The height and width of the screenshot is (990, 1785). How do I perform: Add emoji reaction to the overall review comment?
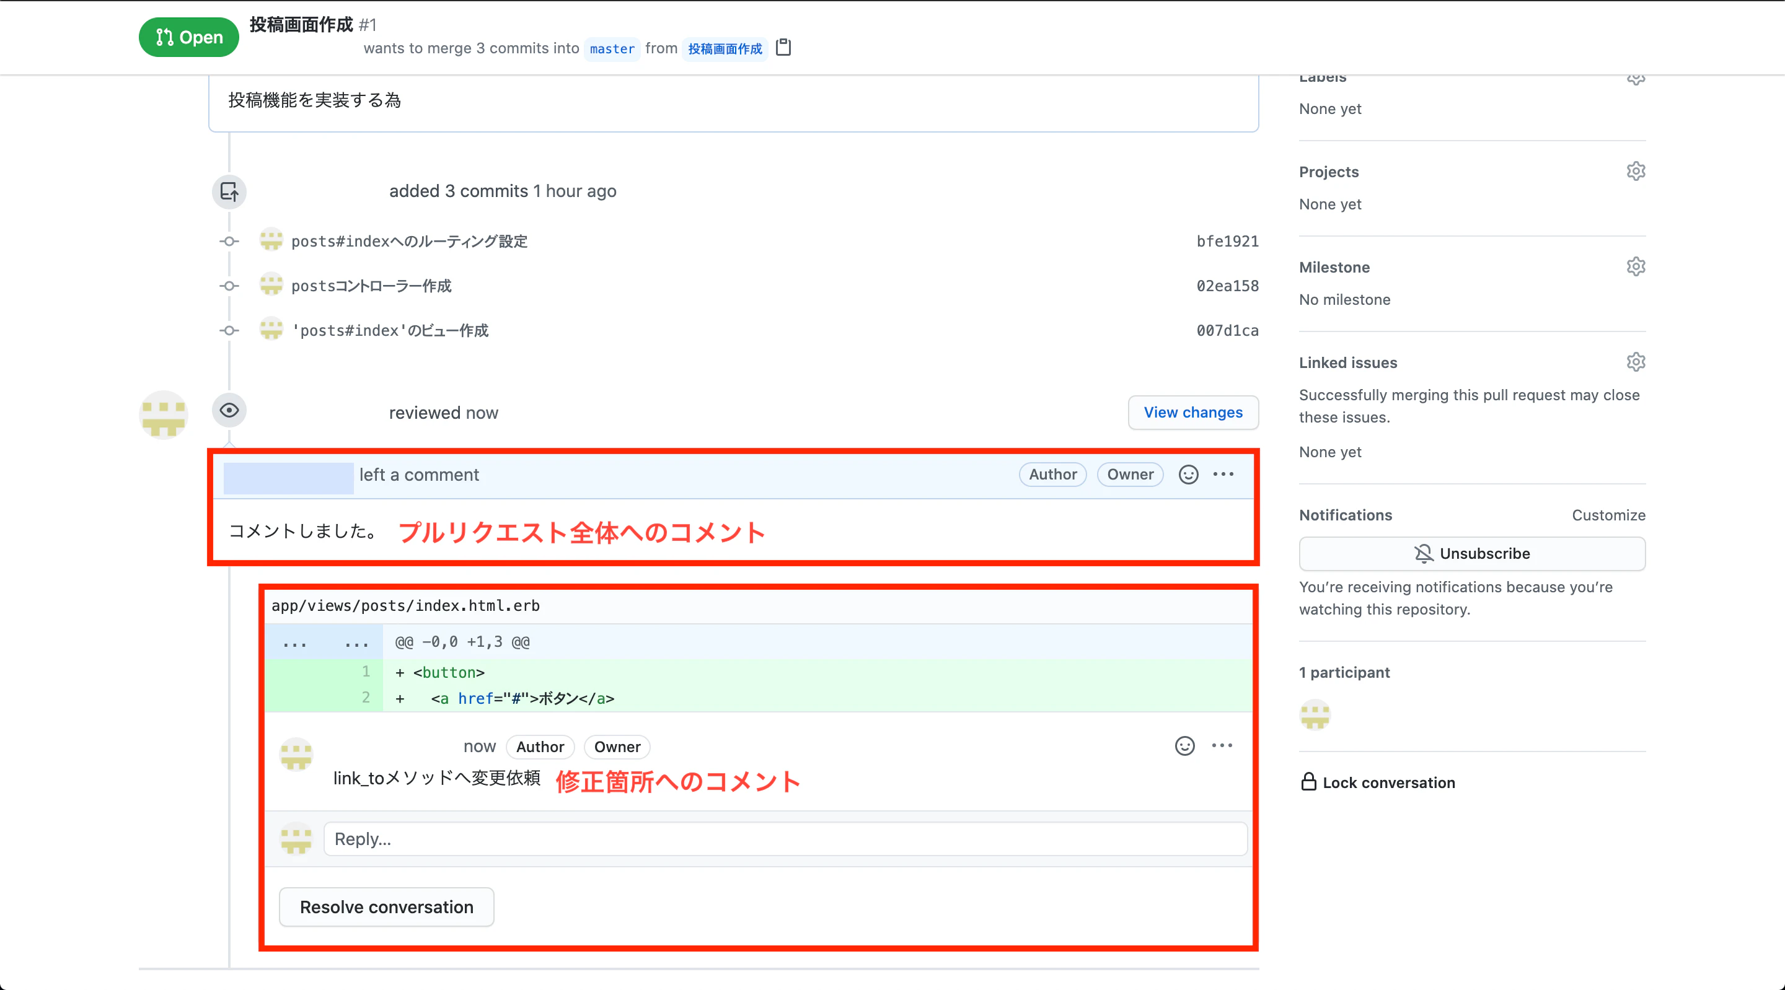(1188, 475)
